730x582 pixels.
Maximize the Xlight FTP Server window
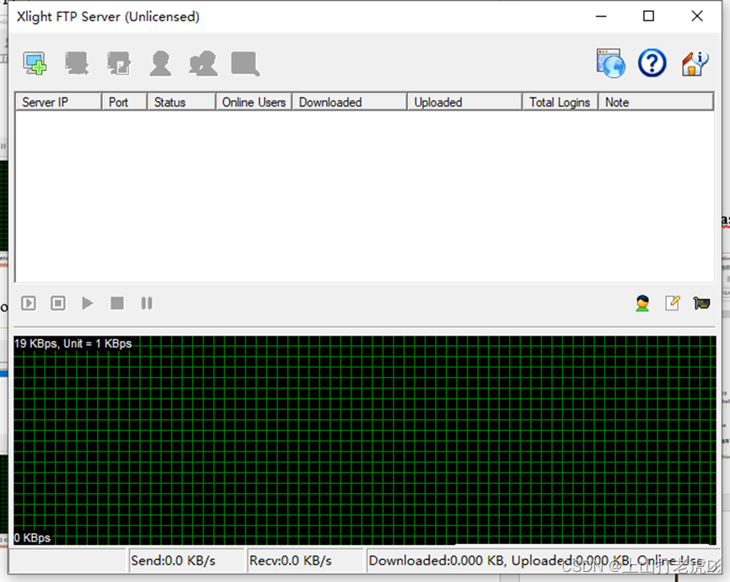[648, 16]
